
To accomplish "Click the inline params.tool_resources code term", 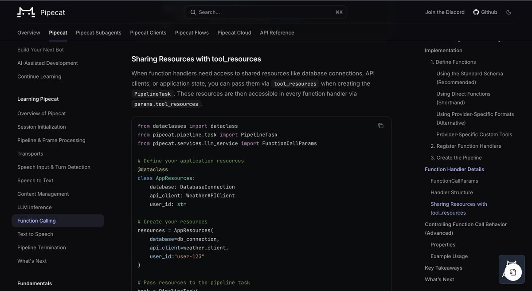I will tap(166, 104).
